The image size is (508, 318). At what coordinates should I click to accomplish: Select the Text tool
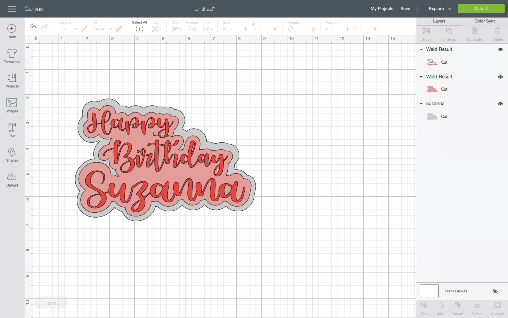12,130
